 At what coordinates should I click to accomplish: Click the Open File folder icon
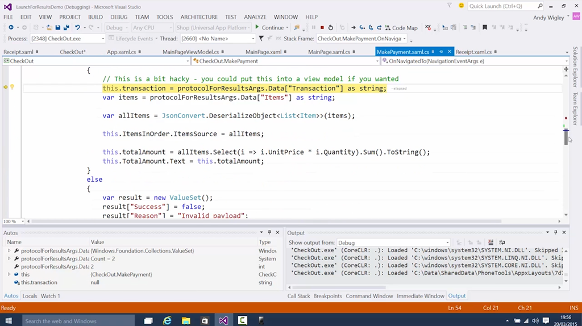pyautogui.click(x=49, y=27)
